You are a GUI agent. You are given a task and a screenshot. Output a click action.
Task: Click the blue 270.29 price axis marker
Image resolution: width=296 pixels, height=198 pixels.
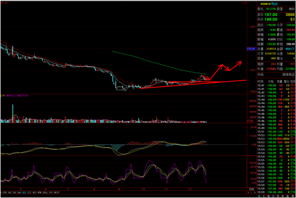251,49
